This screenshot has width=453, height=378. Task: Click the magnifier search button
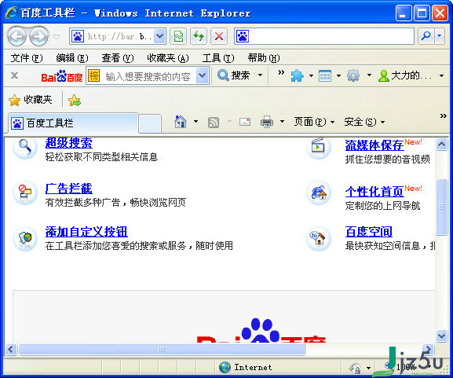(x=426, y=36)
